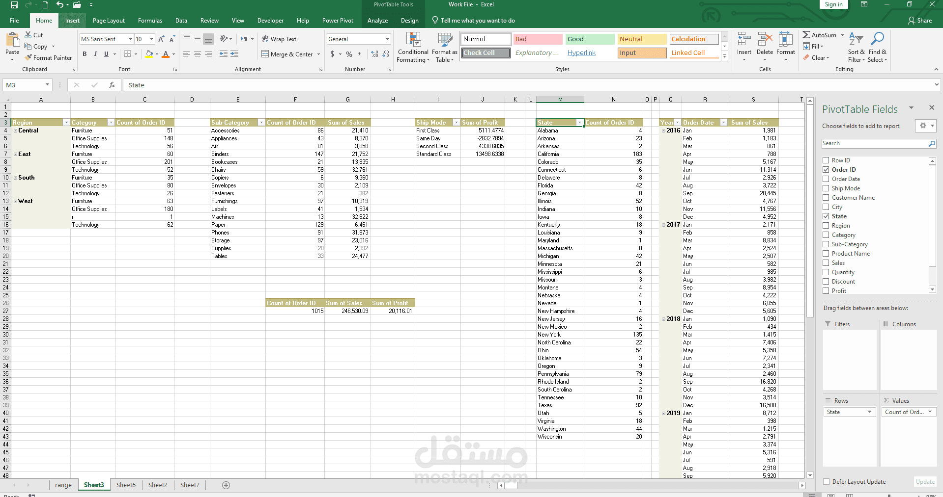Collapse the 2016 year group
This screenshot has height=497, width=943.
[x=663, y=131]
